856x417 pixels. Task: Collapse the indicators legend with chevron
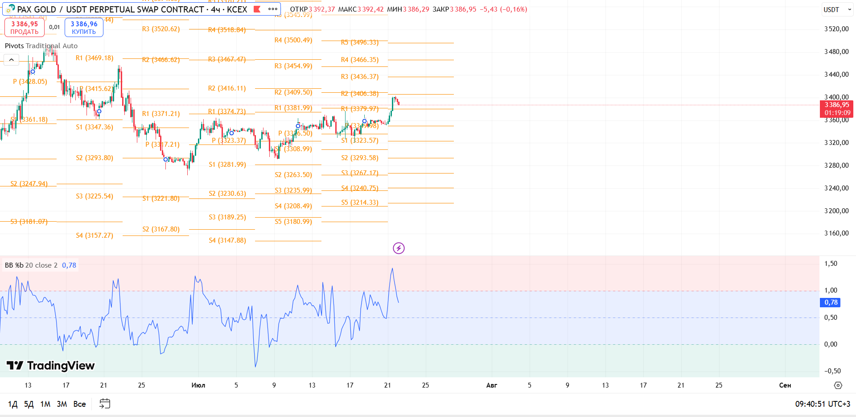[x=11, y=59]
